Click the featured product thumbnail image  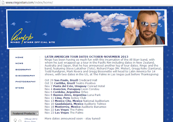(17, 120)
